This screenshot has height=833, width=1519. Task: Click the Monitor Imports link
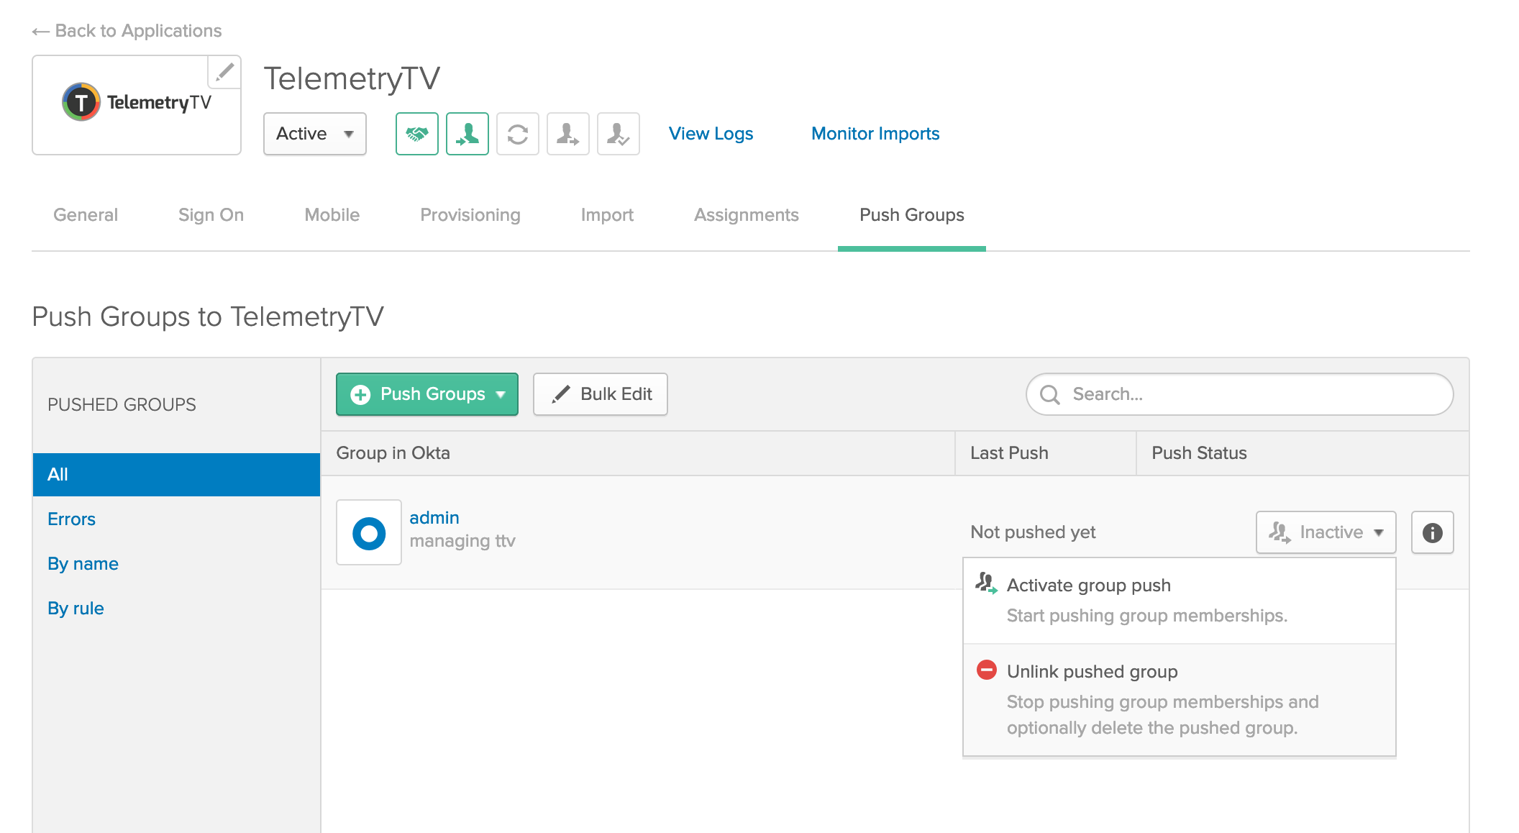coord(875,134)
